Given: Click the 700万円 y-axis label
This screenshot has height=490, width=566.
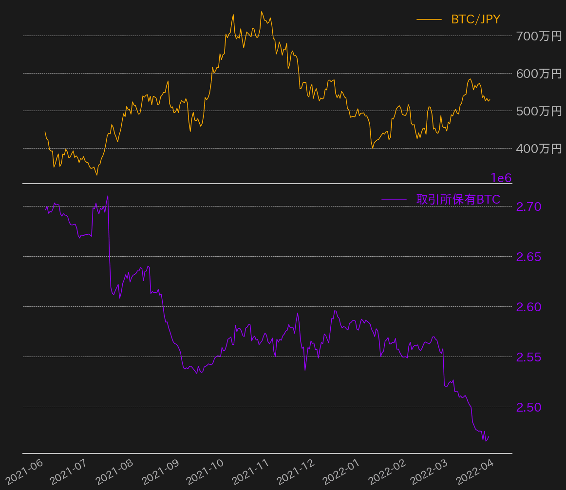Looking at the screenshot, I should tap(539, 36).
